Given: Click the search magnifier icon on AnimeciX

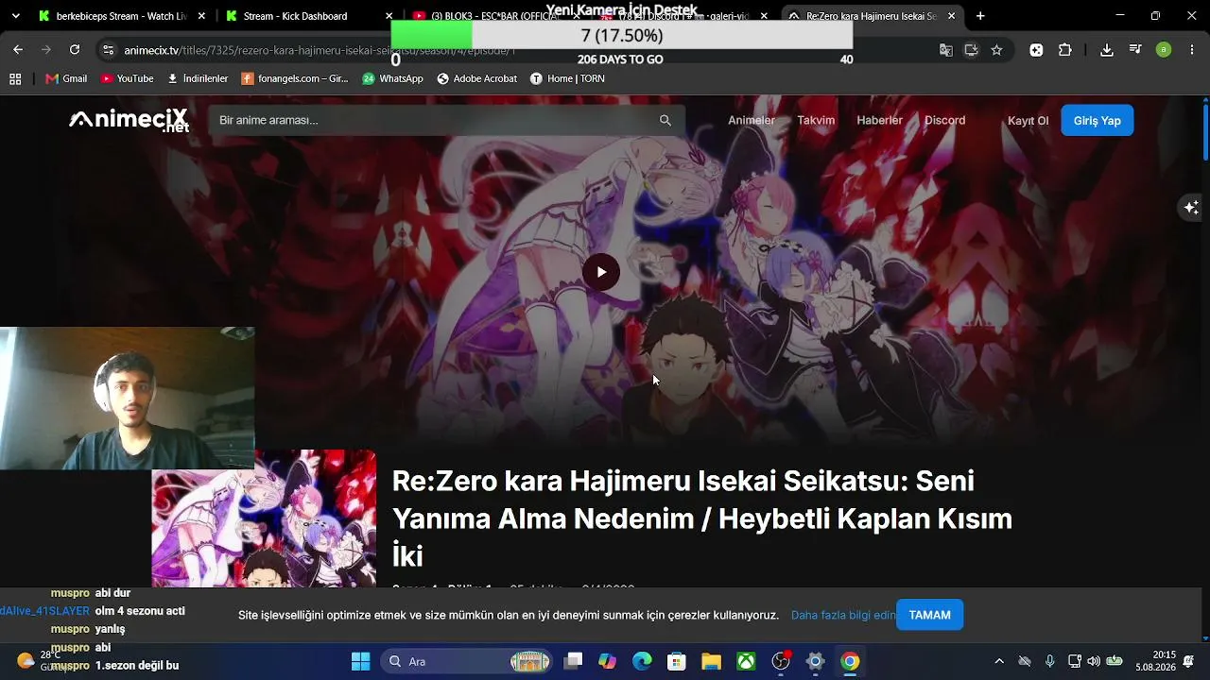Looking at the screenshot, I should point(665,120).
